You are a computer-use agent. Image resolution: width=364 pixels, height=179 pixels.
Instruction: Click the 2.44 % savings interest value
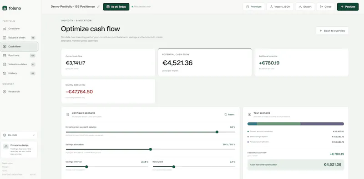(x=145, y=162)
